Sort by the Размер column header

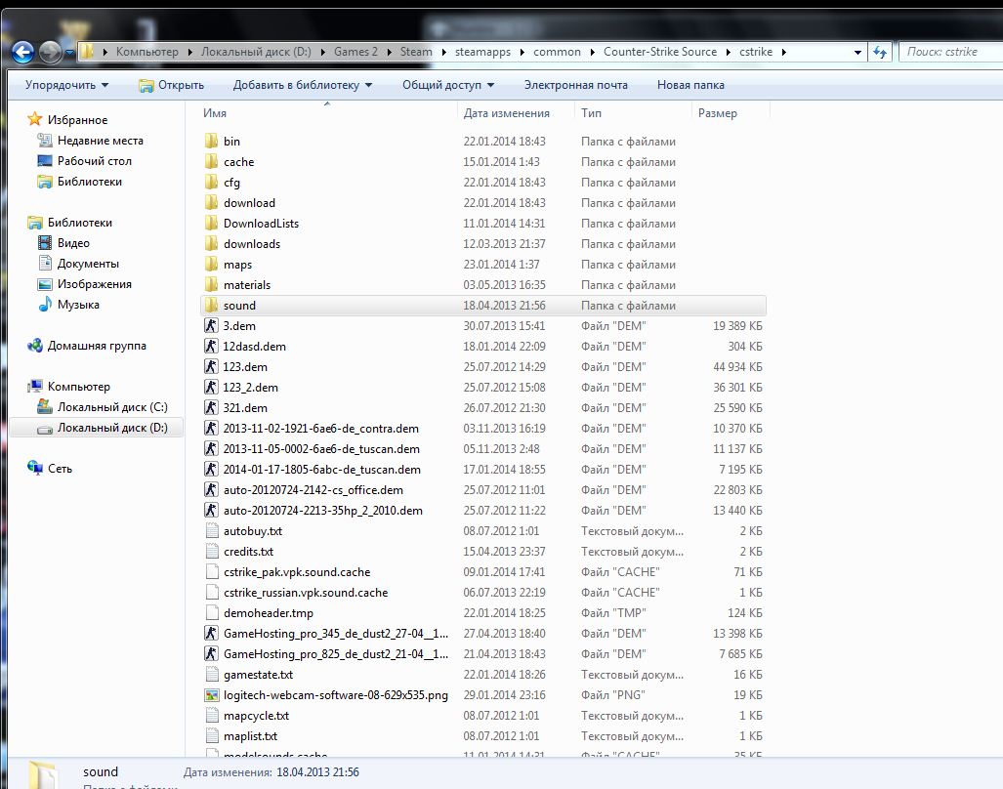[731, 113]
